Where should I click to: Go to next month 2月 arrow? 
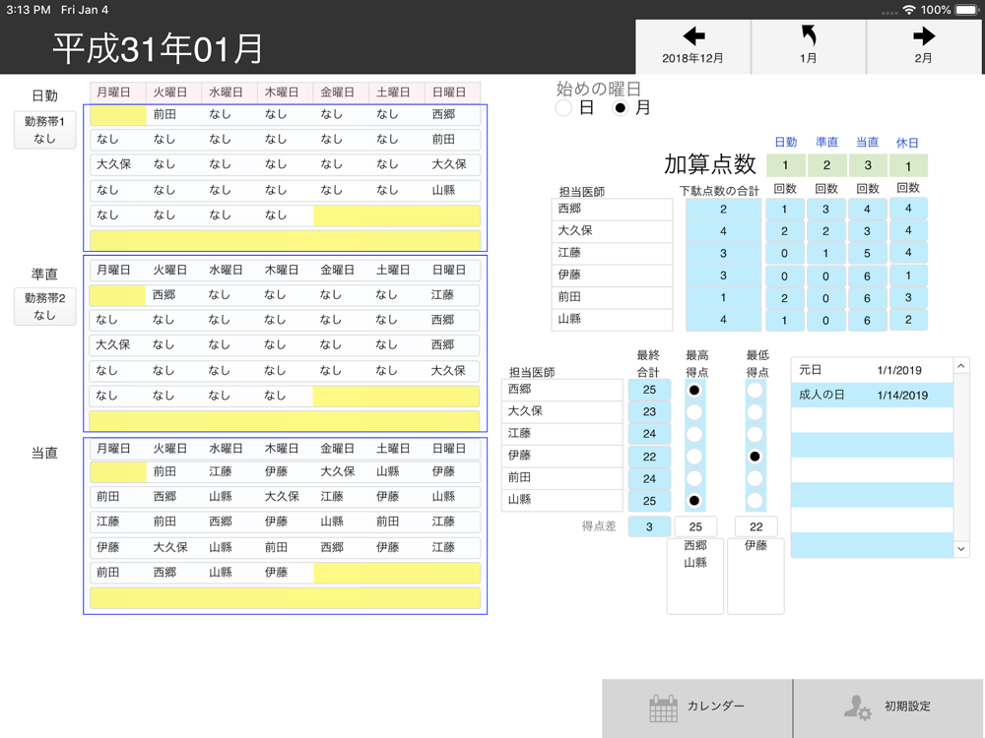(x=923, y=37)
